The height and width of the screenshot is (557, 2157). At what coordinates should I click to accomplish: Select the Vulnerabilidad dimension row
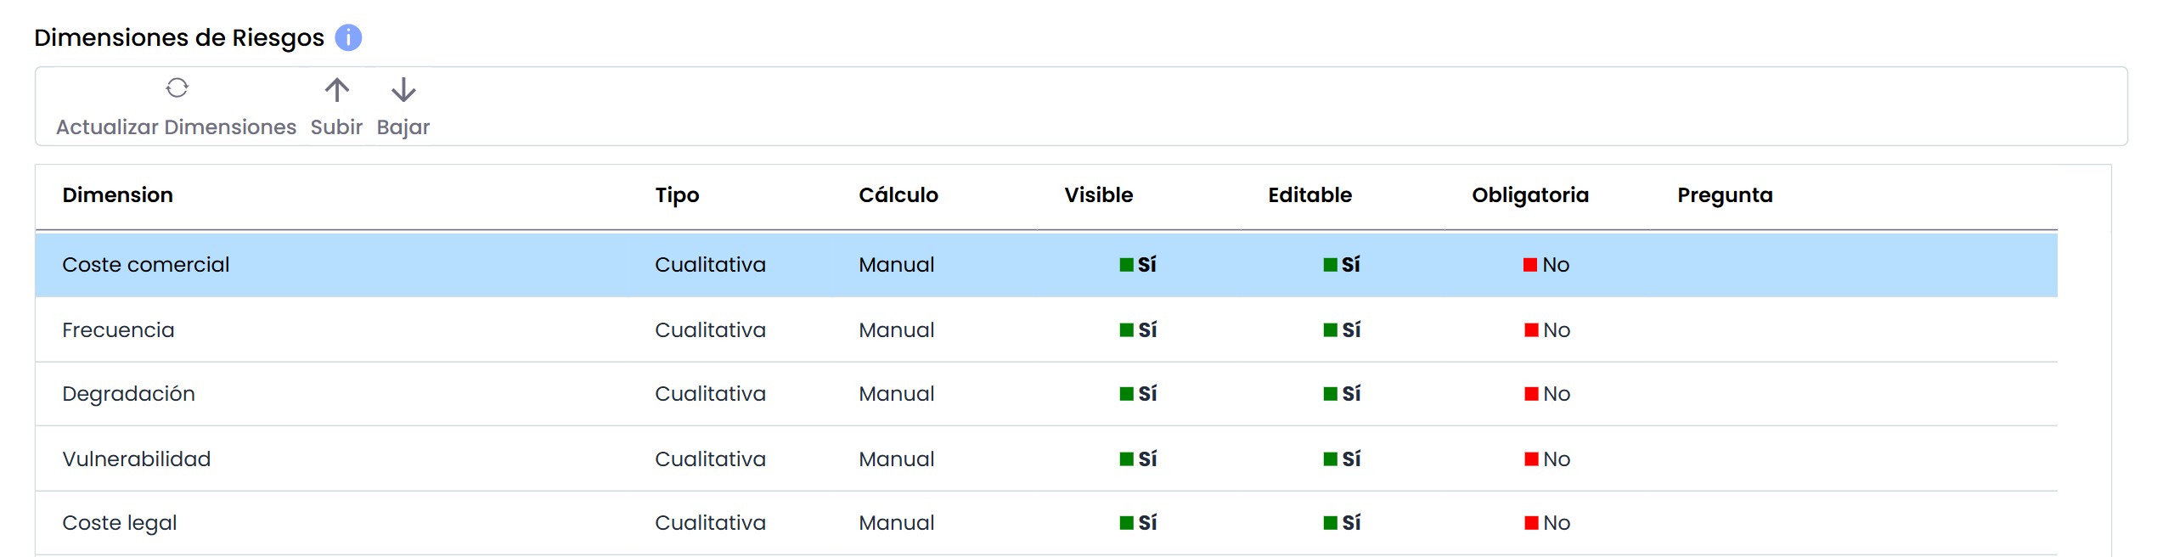pos(1046,459)
